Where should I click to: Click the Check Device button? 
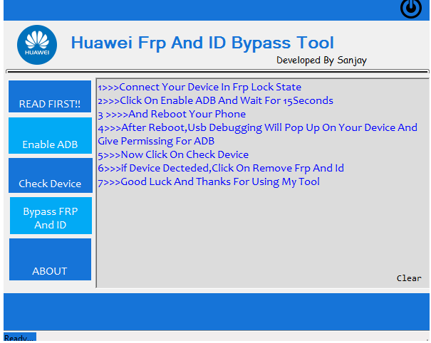51,175
